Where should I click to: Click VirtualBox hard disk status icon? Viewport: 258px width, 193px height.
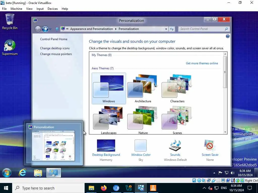(x=194, y=180)
